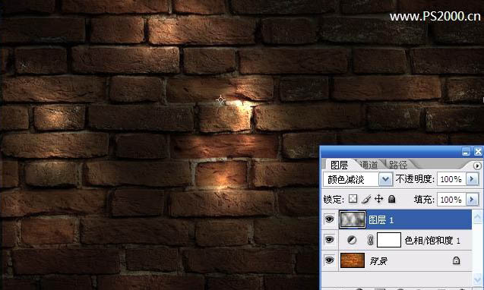This screenshot has width=484, height=290.
Task: Minimize the layers palette window
Action: tap(466, 152)
